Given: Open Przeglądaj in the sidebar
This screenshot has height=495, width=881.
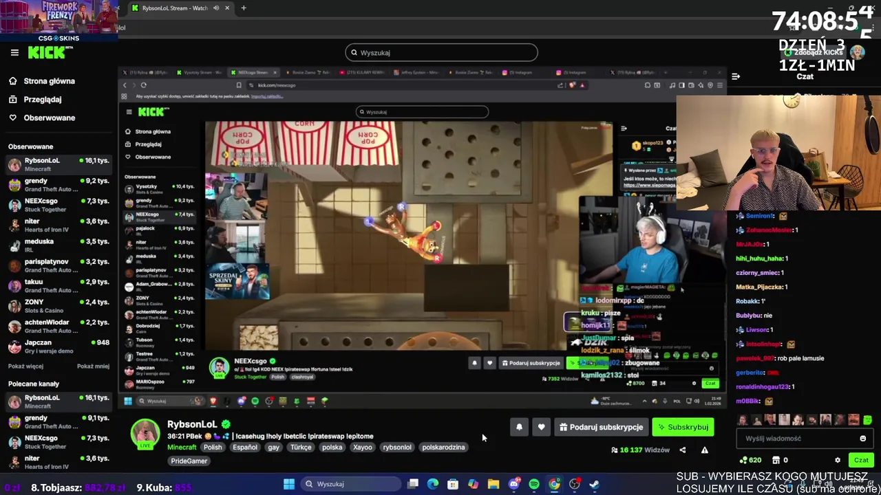Looking at the screenshot, I should click(x=35, y=100).
